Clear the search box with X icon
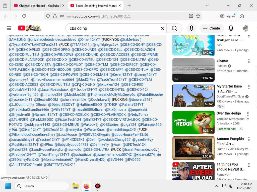The height and width of the screenshot is (192, 257). point(162,28)
